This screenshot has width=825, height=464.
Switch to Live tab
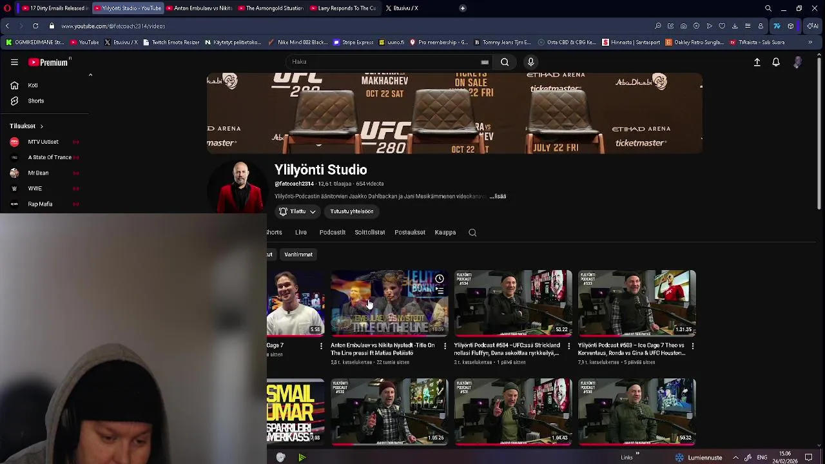tap(301, 233)
